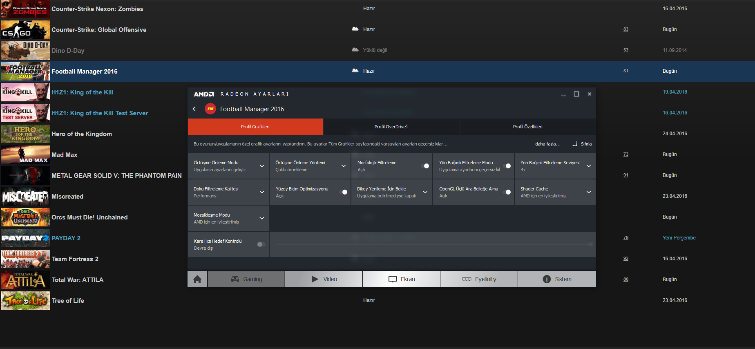The image size is (755, 349).
Task: Select the Miscreated game thumbnail
Action: click(25, 197)
